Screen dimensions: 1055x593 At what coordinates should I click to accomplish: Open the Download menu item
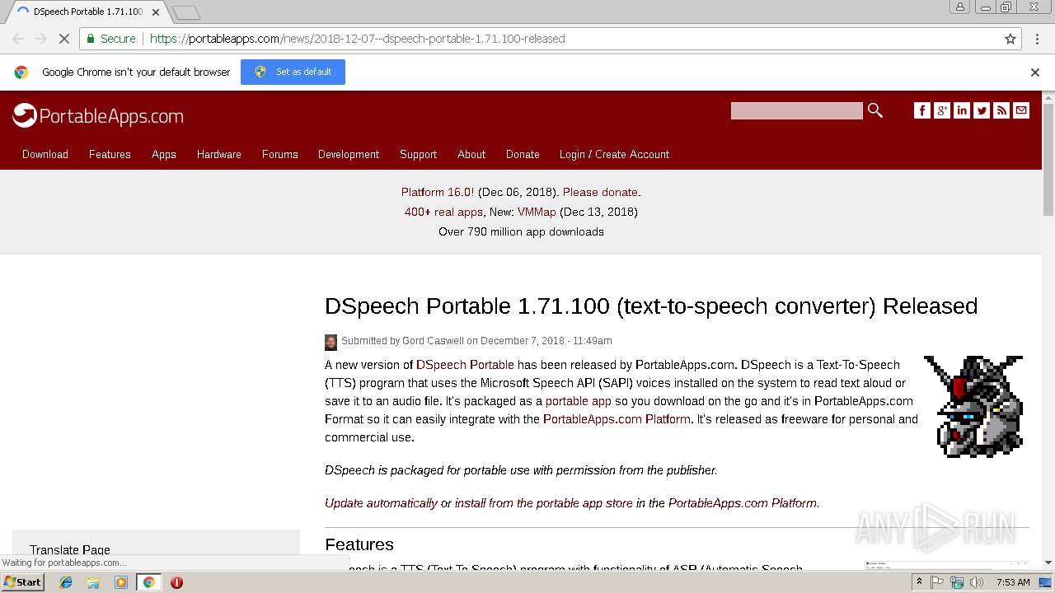(45, 154)
